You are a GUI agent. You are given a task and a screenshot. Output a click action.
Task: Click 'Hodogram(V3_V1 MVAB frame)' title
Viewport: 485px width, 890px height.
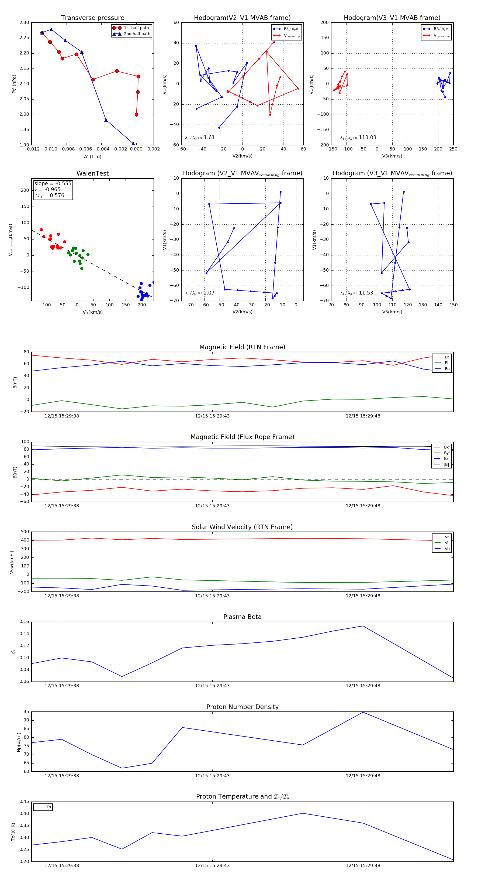(392, 18)
